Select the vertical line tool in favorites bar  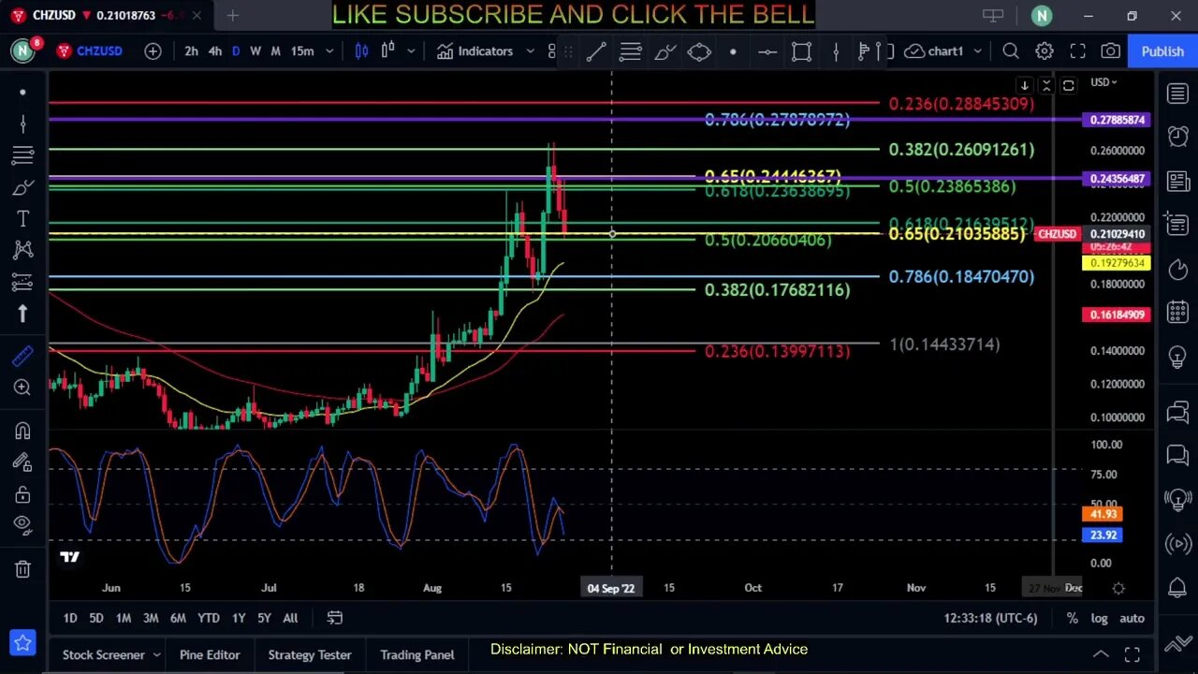click(836, 52)
